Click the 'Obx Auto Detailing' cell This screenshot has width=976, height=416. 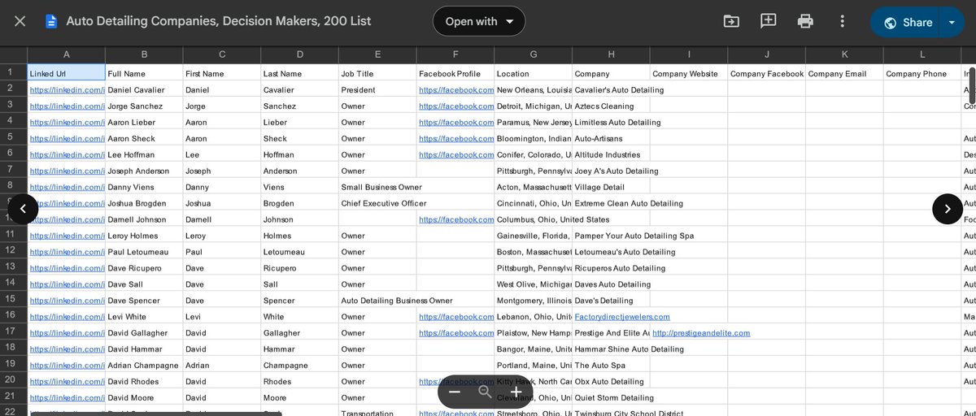point(611,382)
